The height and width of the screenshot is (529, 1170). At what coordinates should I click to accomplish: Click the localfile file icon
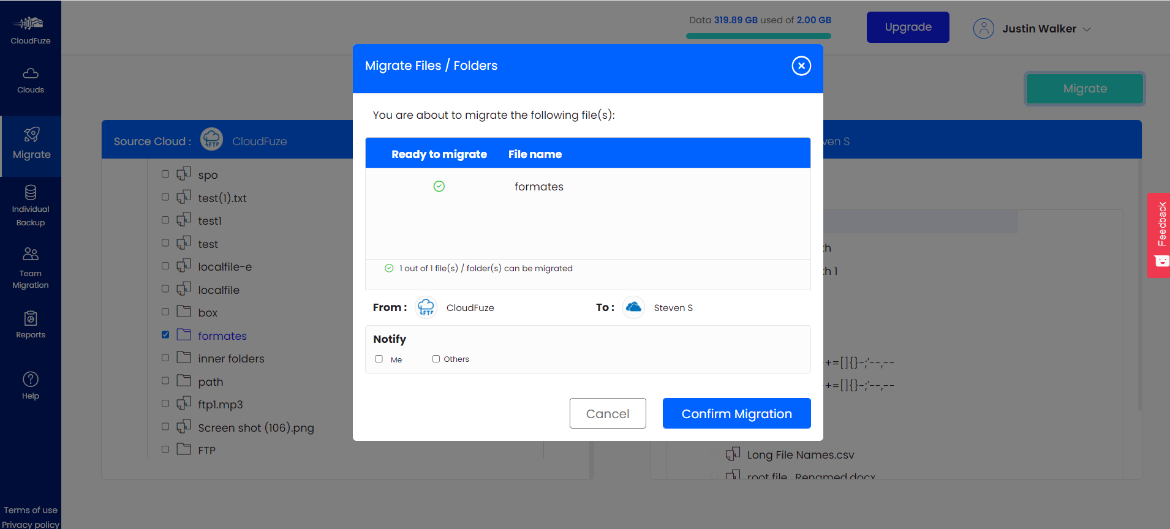click(x=184, y=289)
